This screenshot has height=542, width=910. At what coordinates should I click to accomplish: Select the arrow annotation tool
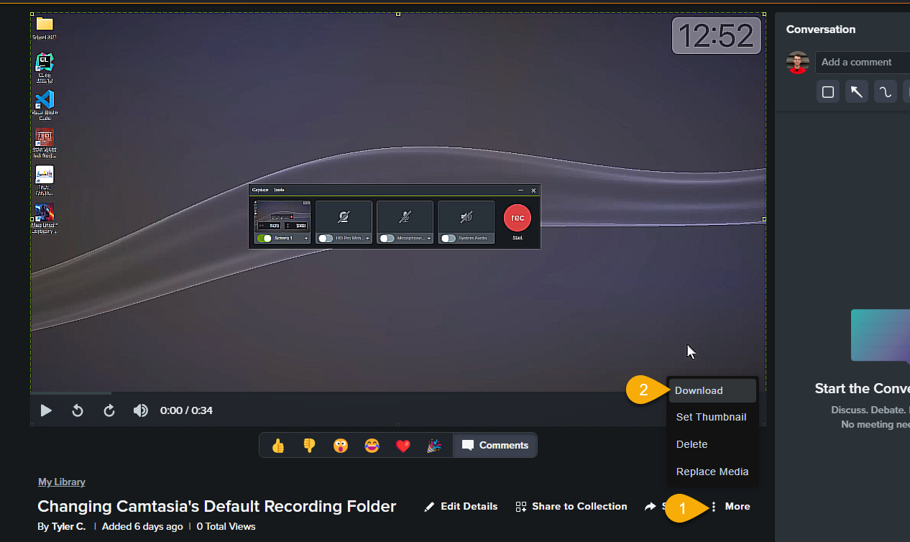click(x=856, y=92)
